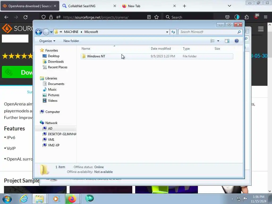Bookmark this page with the star
Image resolution: width=272 pixels, height=204 pixels.
[x=156, y=17]
